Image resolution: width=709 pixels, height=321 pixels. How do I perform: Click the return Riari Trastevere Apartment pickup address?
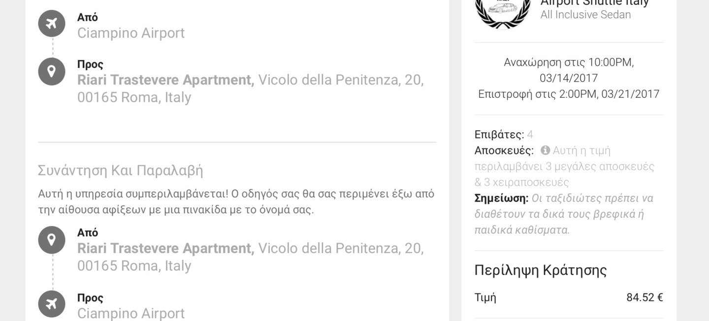pos(251,257)
